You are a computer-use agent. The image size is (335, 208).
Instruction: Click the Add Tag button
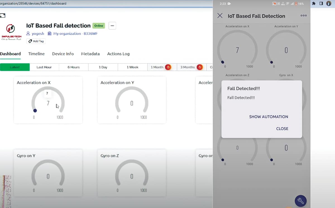[x=36, y=41]
